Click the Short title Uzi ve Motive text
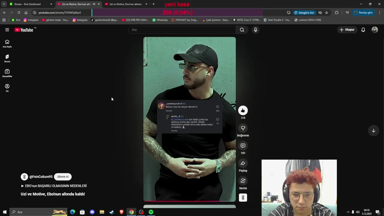Viewport: 384px width, 216px height. pos(53,194)
